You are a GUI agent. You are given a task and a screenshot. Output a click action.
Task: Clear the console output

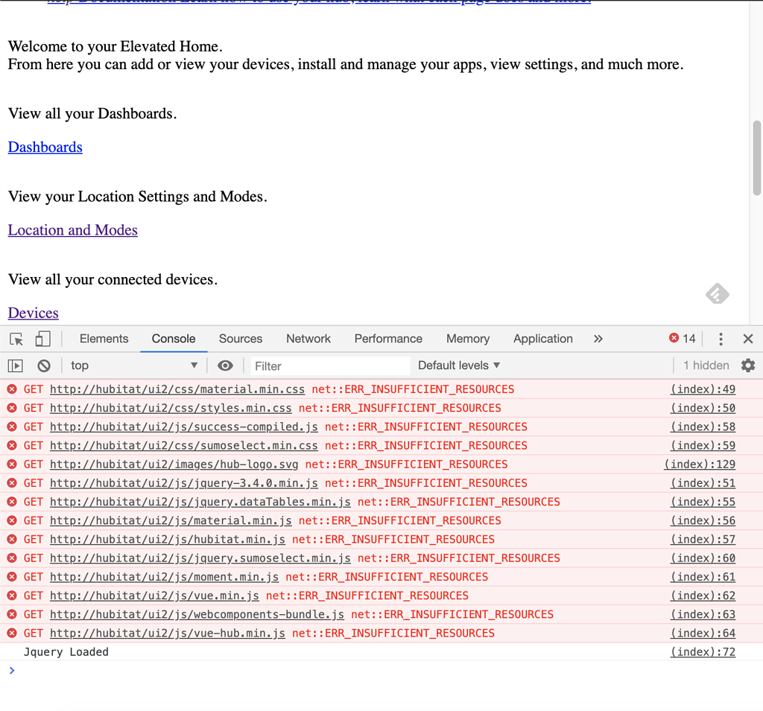pos(43,366)
